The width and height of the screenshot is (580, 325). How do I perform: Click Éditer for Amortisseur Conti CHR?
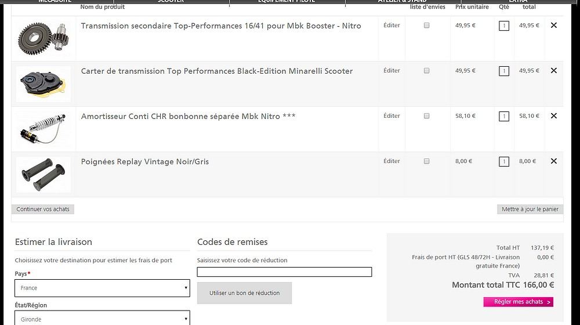(x=391, y=116)
